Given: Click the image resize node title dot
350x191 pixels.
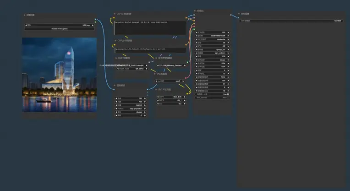Looking at the screenshot, I should pyautogui.click(x=115, y=85).
